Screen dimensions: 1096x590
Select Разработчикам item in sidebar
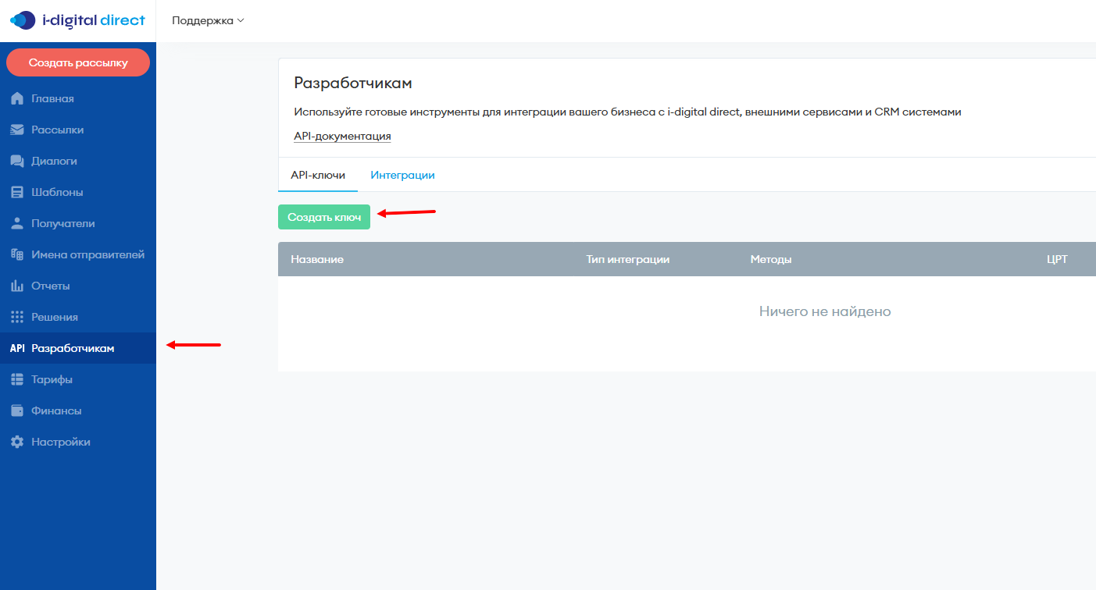pos(73,349)
